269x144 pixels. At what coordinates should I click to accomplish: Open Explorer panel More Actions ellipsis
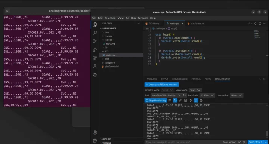(139, 24)
